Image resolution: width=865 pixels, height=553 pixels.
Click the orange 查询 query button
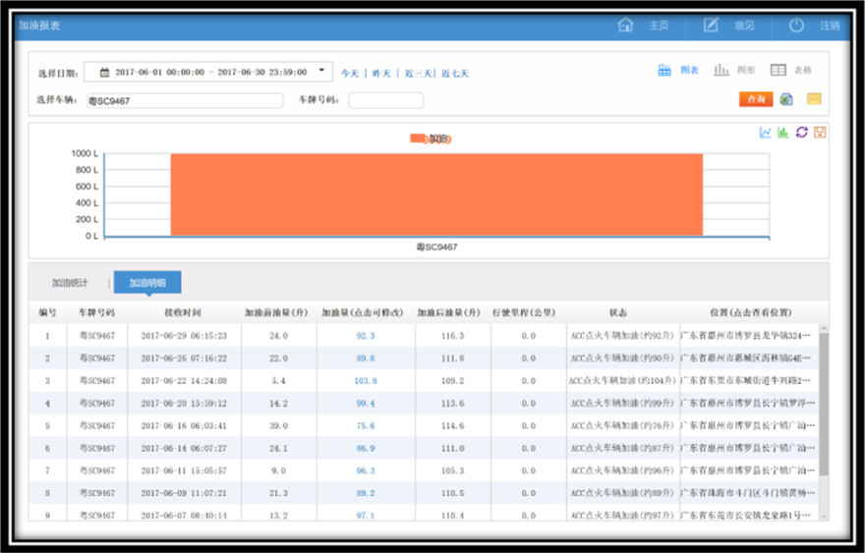pyautogui.click(x=756, y=99)
